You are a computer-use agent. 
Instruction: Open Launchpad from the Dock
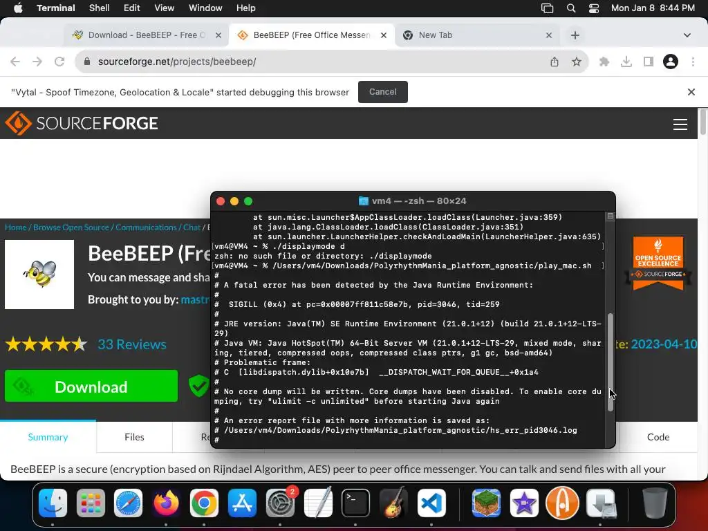coord(91,503)
